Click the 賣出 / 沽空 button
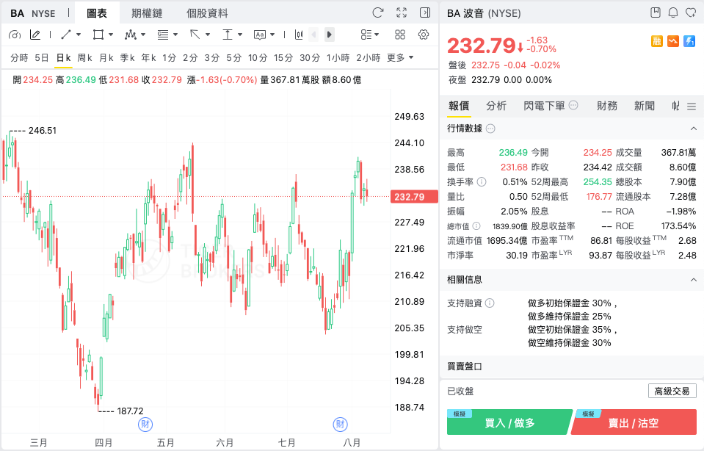This screenshot has height=451, width=704. coord(633,422)
